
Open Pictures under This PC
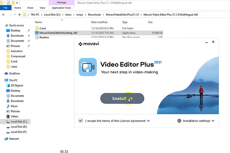15,111
